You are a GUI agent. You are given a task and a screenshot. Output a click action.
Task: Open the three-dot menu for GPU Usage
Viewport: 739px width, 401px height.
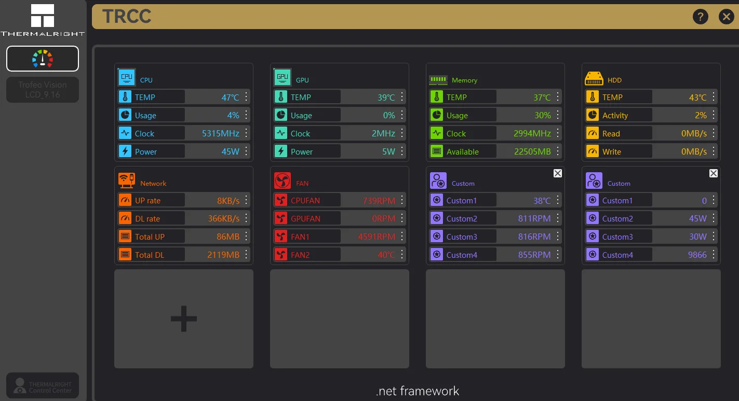click(402, 115)
